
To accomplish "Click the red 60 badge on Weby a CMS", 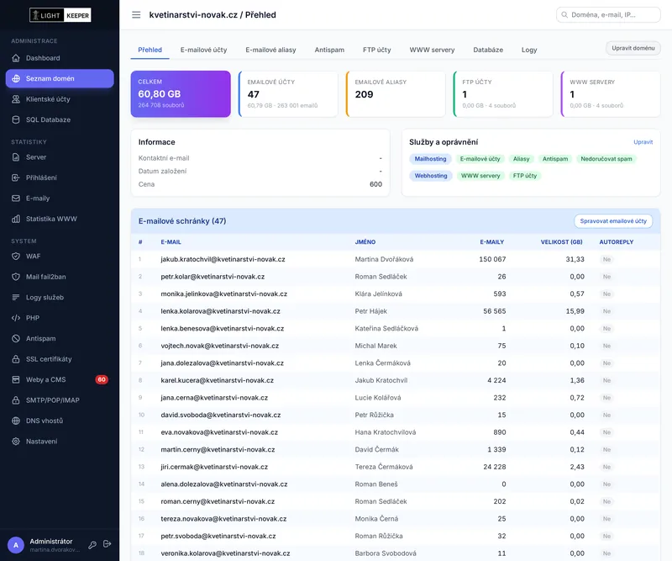I will point(102,379).
